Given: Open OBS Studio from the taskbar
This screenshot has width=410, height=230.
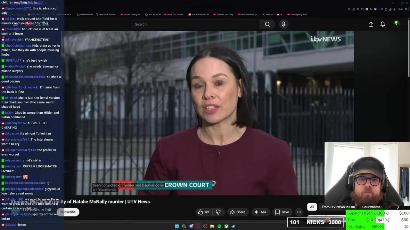Looking at the screenshot, I should pos(205,226).
